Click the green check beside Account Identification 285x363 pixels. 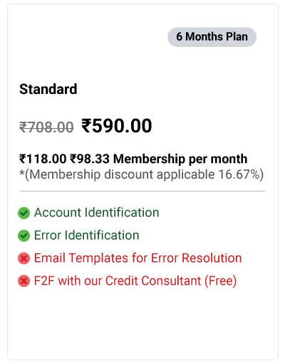(24, 213)
